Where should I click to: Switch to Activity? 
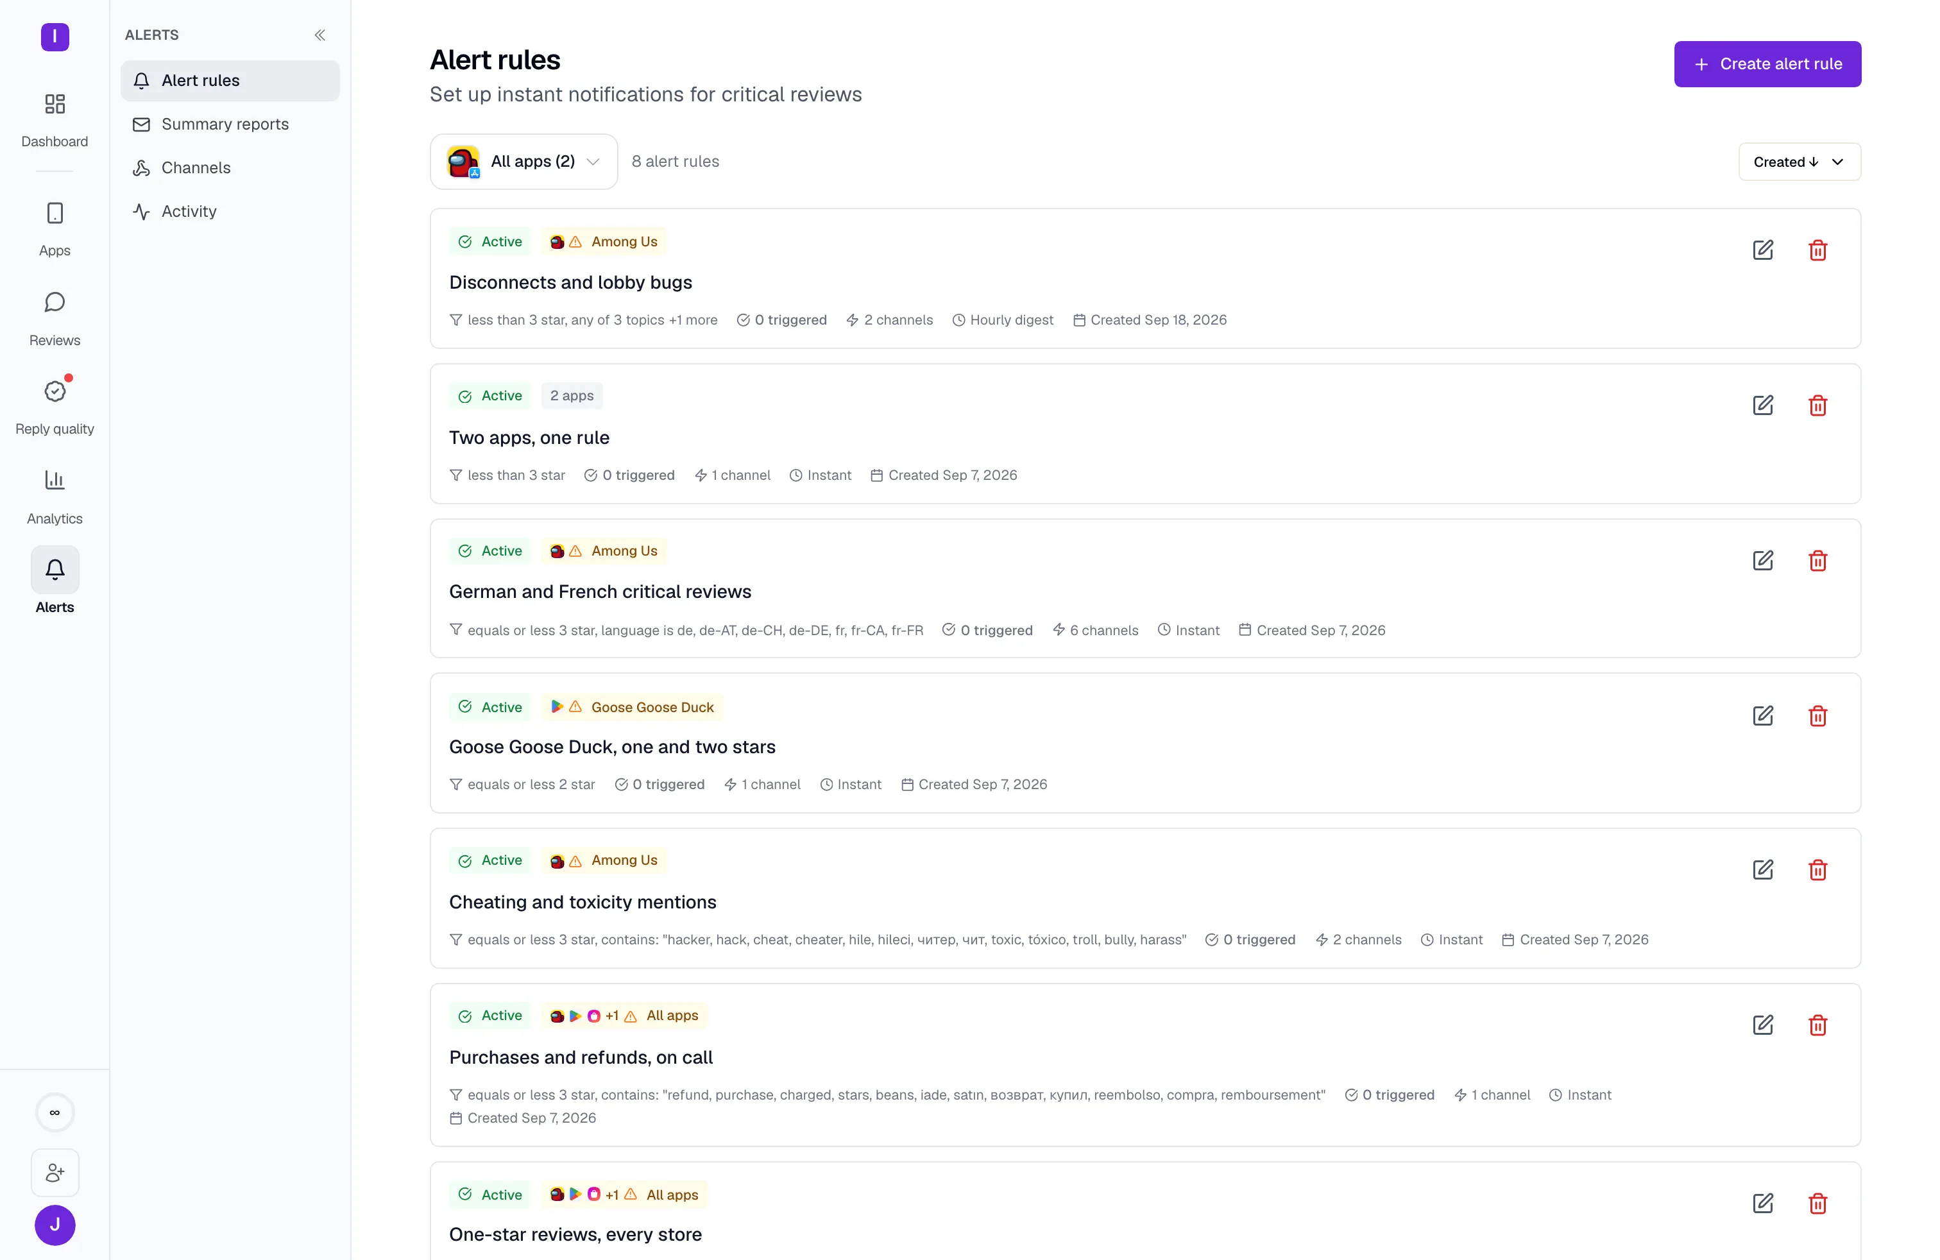click(x=230, y=211)
